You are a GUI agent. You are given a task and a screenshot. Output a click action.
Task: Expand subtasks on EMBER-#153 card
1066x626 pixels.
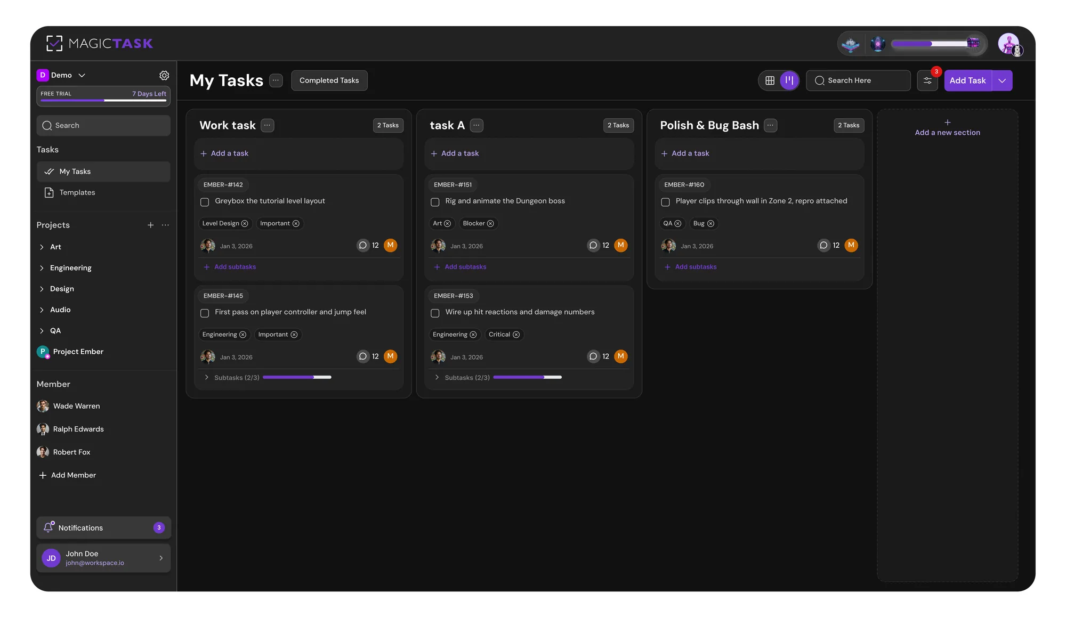[437, 377]
